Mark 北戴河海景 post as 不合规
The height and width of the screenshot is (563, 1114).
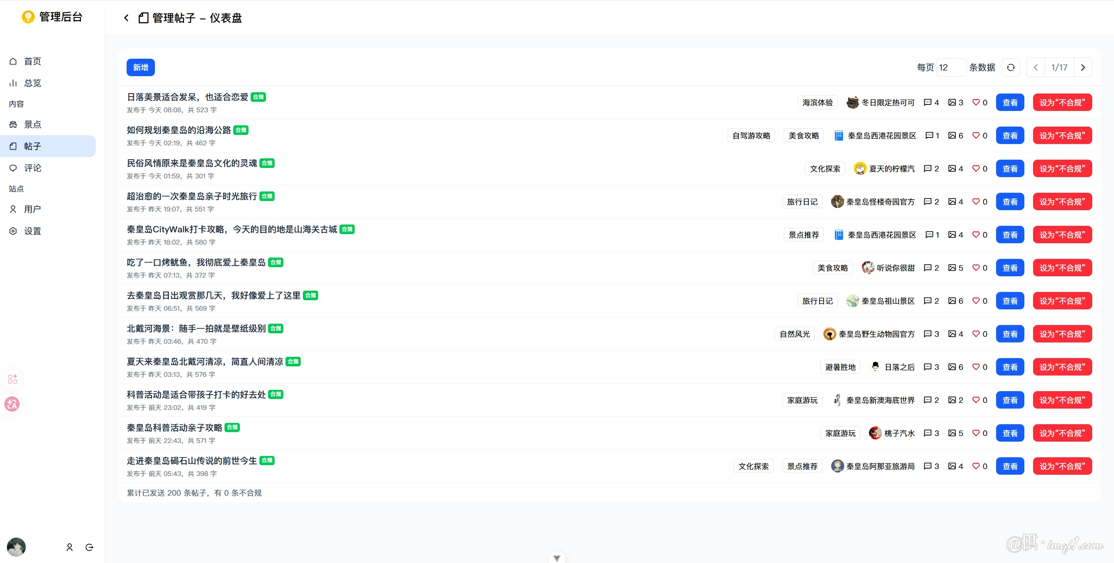click(x=1062, y=334)
